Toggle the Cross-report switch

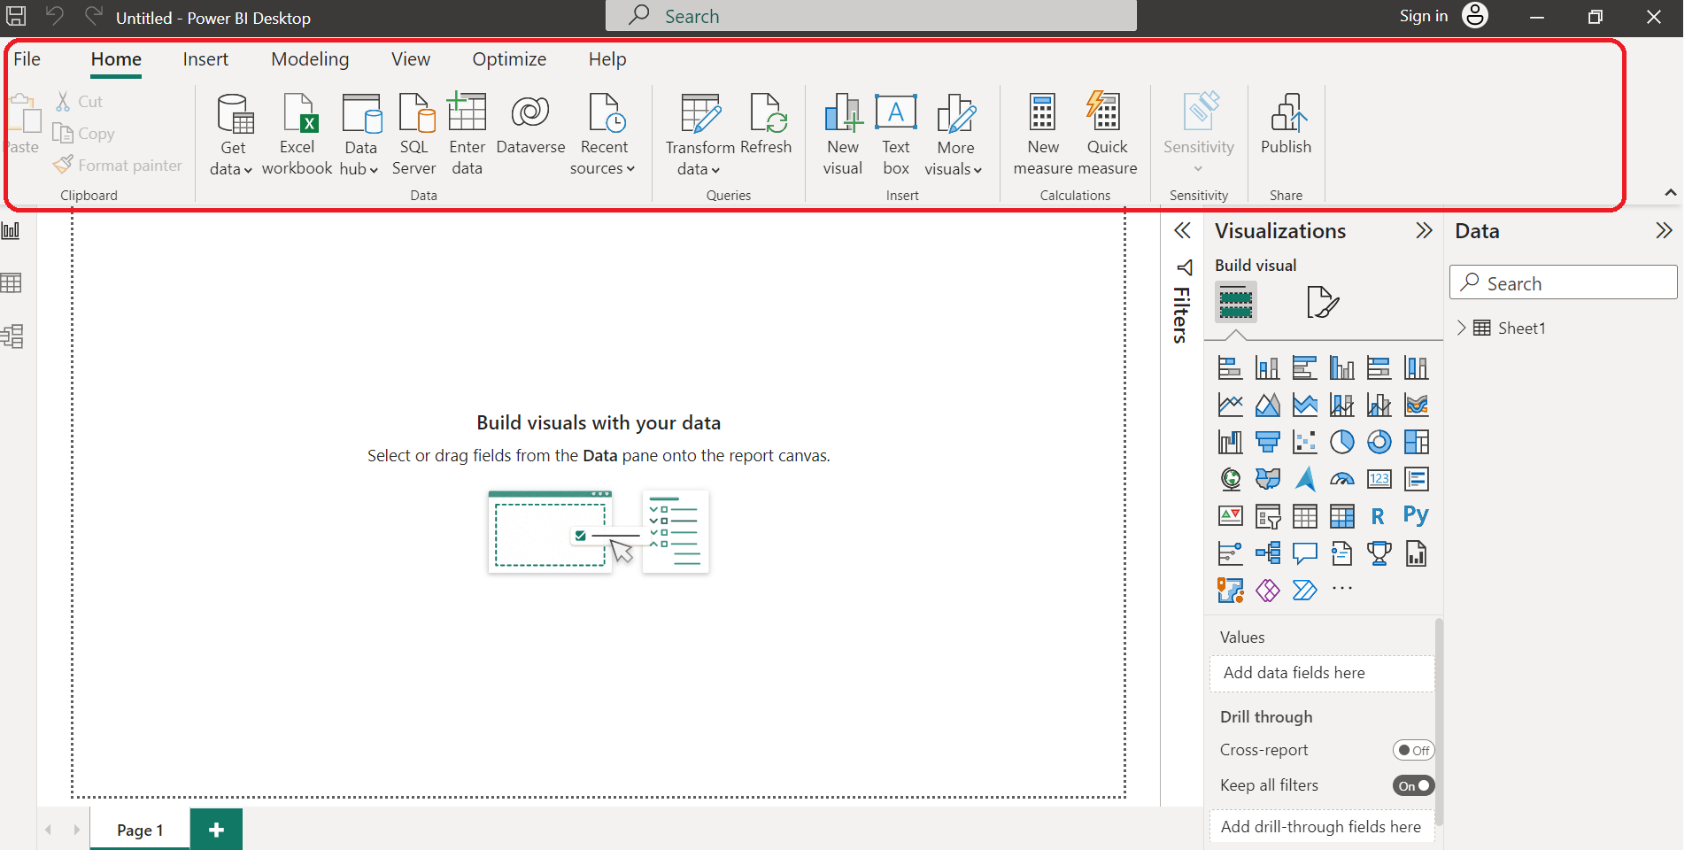[x=1413, y=750]
